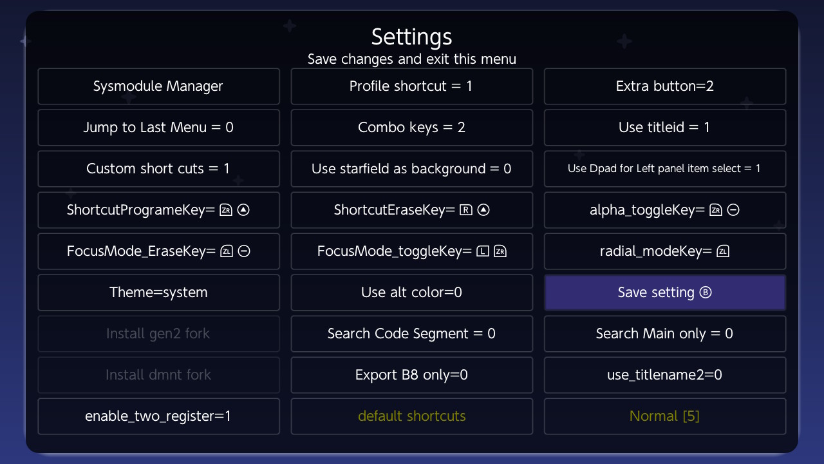Toggle Search Code Segment option
Screen dimensions: 824x464
click(x=412, y=334)
